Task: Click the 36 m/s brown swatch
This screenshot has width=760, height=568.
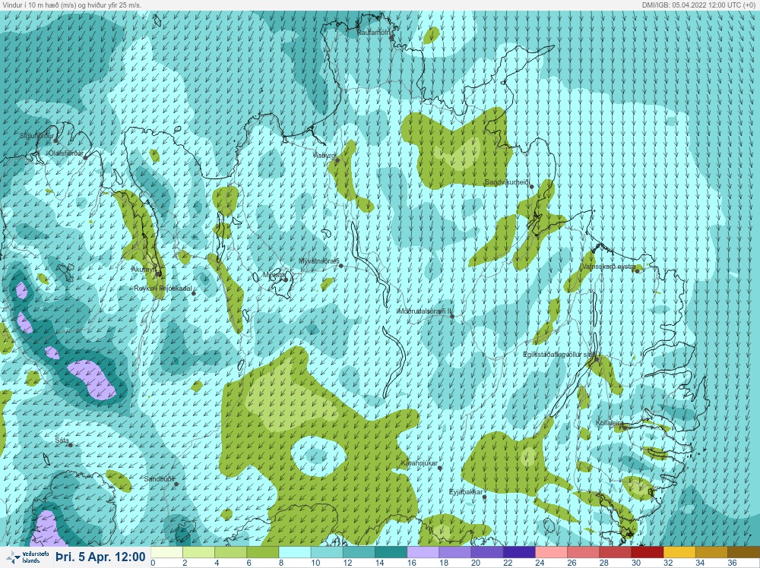Action: point(743,553)
